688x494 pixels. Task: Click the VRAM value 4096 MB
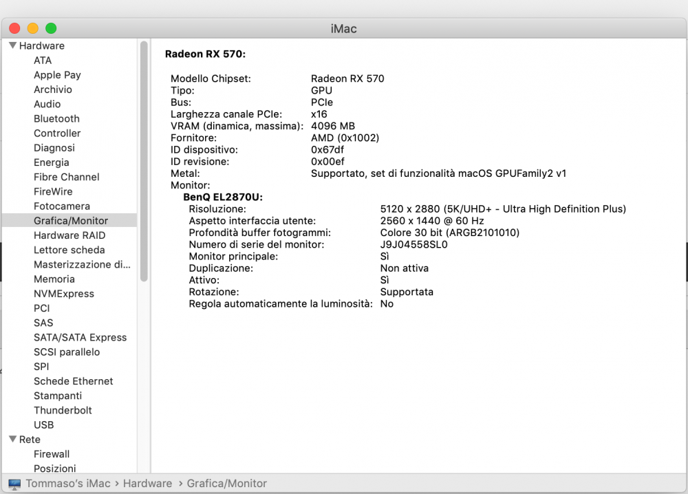[333, 126]
